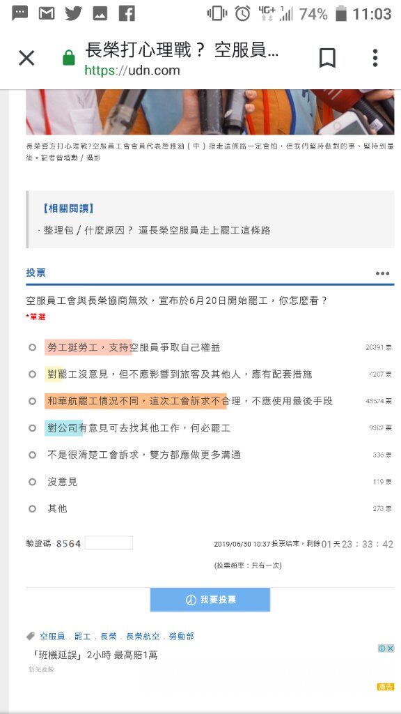The width and height of the screenshot is (401, 714).
Task: Submit the vote with the 我要投票 button
Action: [210, 600]
